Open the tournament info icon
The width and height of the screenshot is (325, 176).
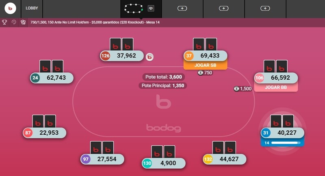14,22
